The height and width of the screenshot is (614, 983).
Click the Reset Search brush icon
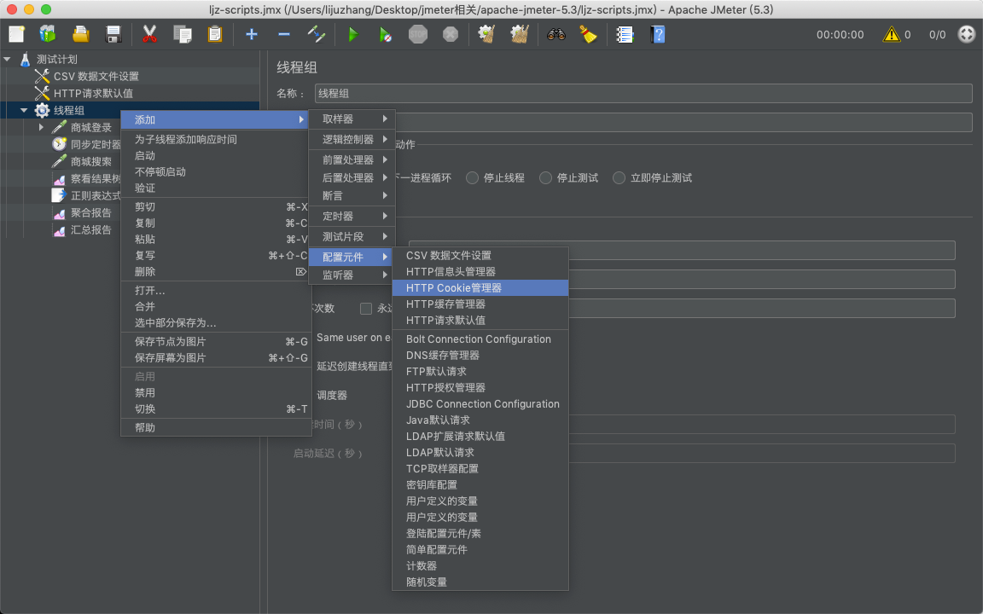588,34
